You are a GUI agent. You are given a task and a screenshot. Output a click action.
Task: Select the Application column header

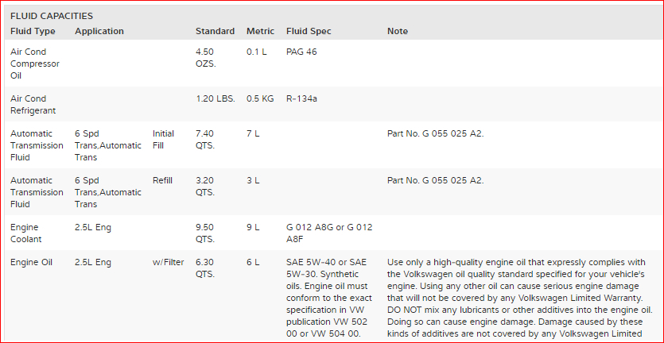tap(99, 31)
